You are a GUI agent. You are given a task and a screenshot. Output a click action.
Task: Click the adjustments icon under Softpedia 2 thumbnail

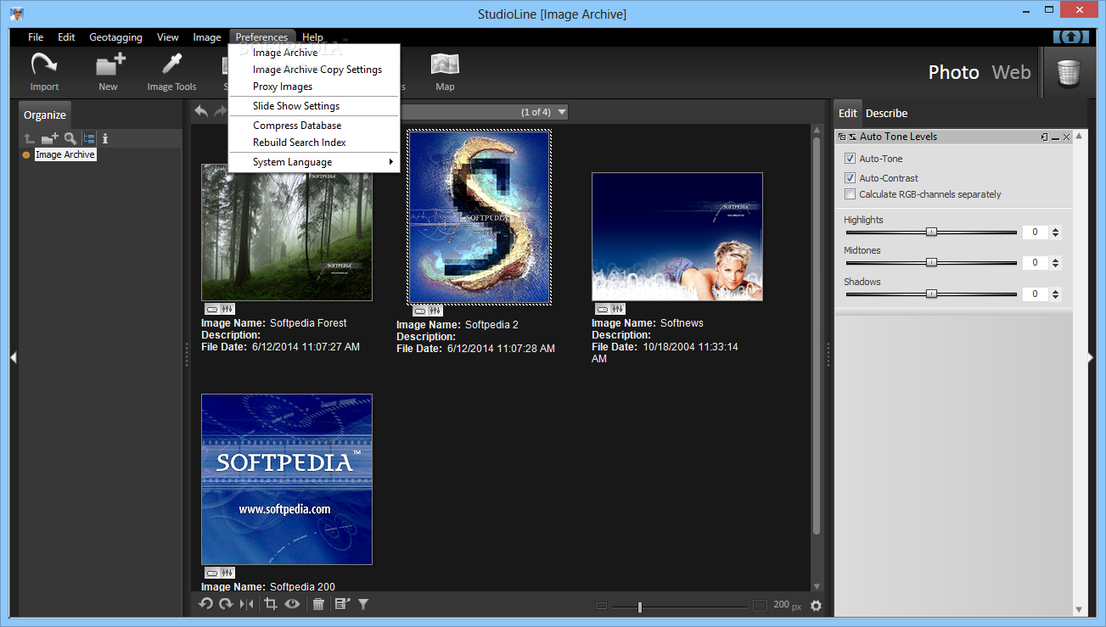(x=435, y=311)
